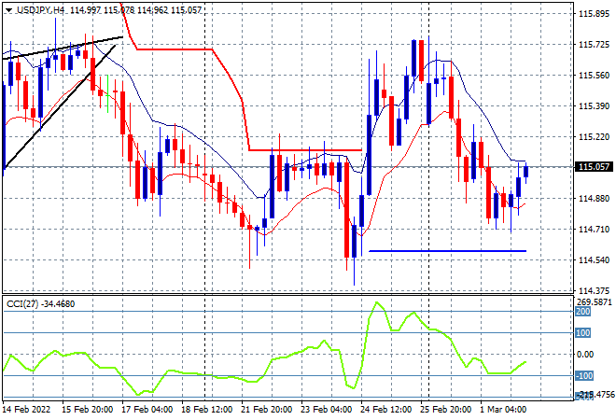Select the upper black trendline at top left
This screenshot has width=616, height=420.
63,48
